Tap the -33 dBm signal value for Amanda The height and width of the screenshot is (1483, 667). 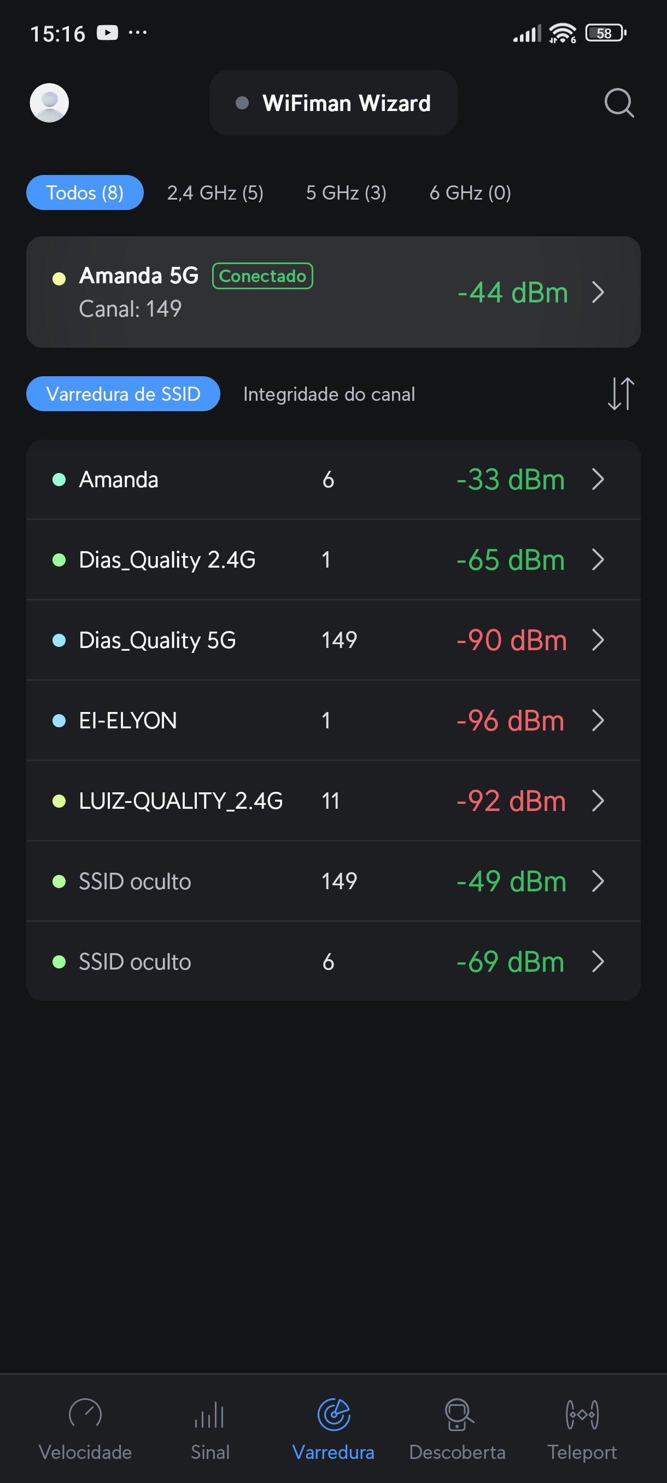pos(511,480)
